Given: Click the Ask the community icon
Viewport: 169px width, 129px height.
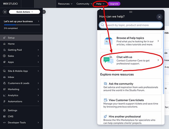Looking at the screenshot, I should pyautogui.click(x=105, y=84).
